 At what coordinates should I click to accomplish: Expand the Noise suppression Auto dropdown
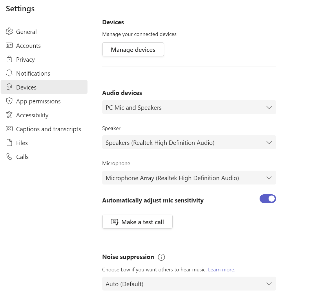point(189,284)
